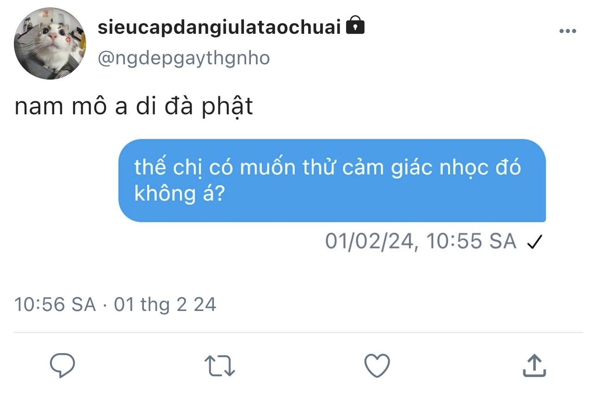Click the "không á?" line in the bubble
The height and width of the screenshot is (398, 597).
click(x=179, y=194)
